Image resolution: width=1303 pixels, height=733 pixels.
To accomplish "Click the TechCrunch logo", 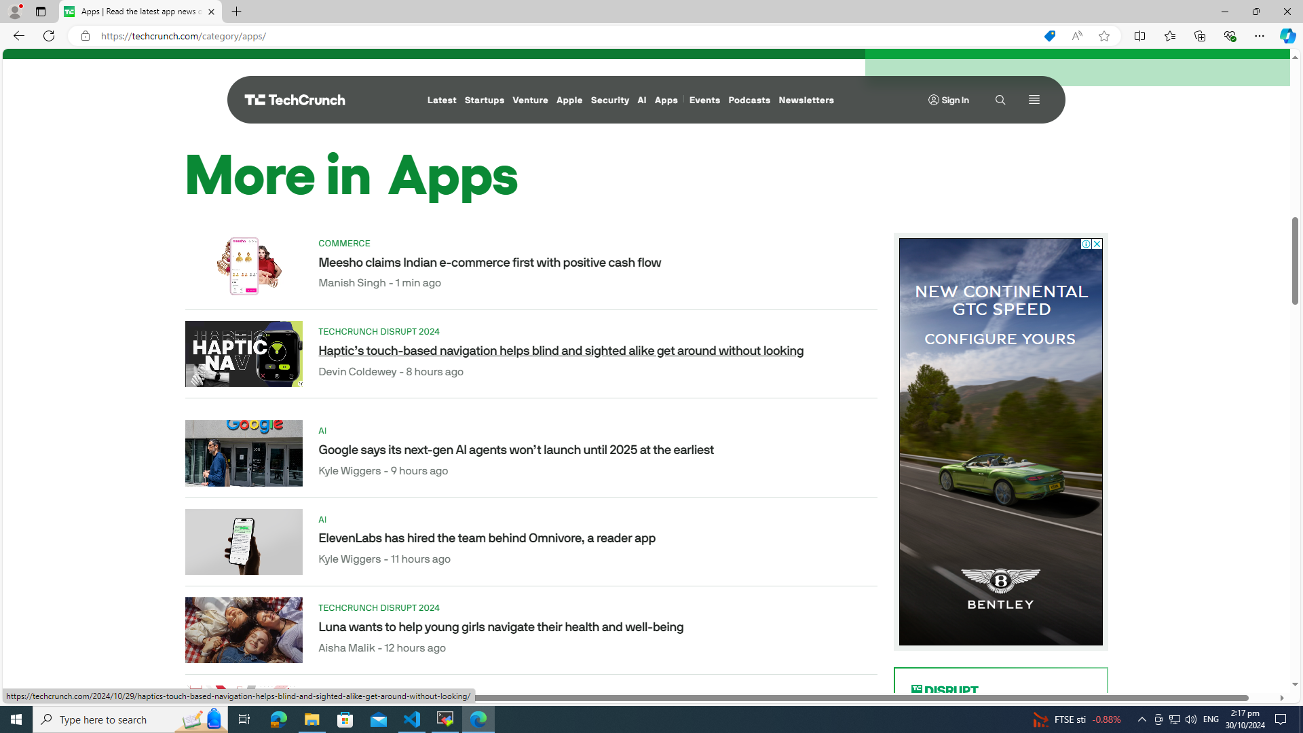I will click(295, 100).
